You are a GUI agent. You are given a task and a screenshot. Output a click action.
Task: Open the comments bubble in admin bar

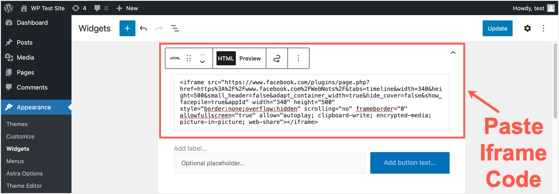point(100,8)
